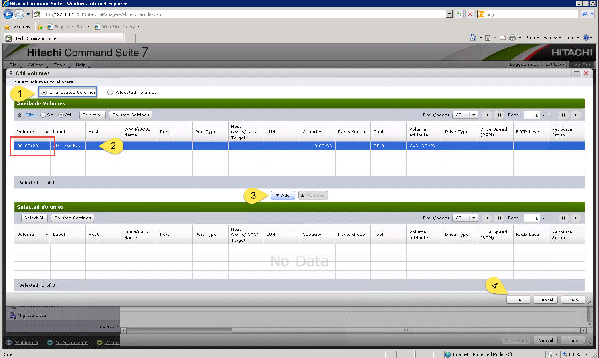
Task: Open zoom level 100% control
Action: [x=575, y=354]
